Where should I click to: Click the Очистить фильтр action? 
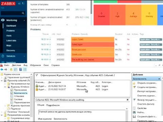pyautogui.click(x=146, y=104)
